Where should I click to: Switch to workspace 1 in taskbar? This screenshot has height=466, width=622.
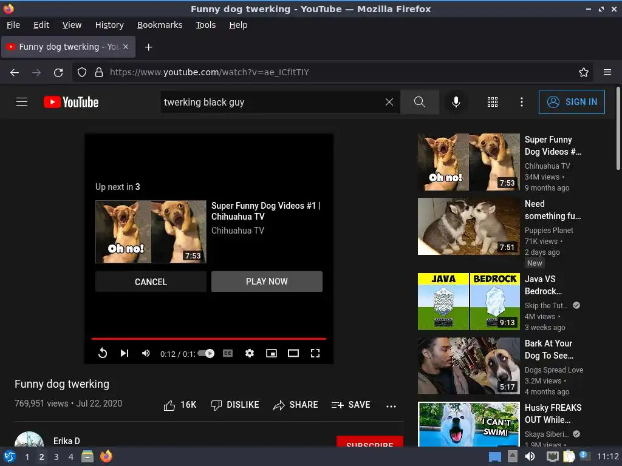27,457
